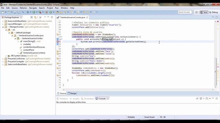
Task: Maximize the editor area
Action: 217,17
